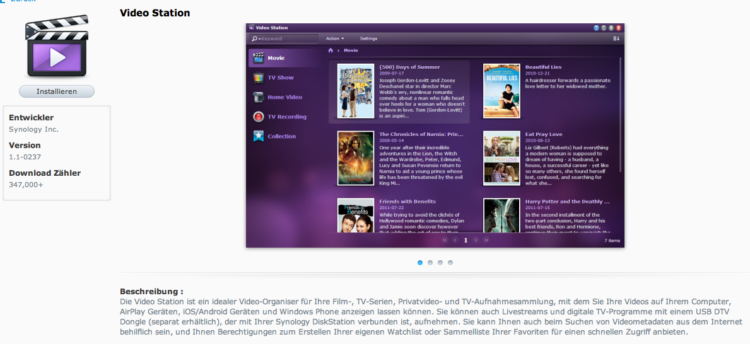Click the 347,000+ download count
The image size is (750, 344).
26,185
